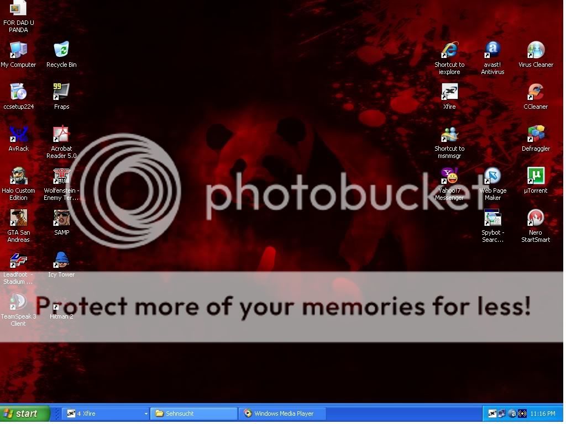This screenshot has width=566, height=424.
Task: Expand the grouped '4 Xfire' taskbar button list
Action: (x=145, y=413)
